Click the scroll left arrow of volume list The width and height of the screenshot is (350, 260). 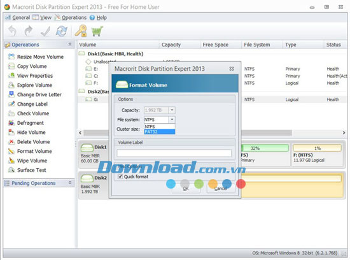click(x=80, y=133)
